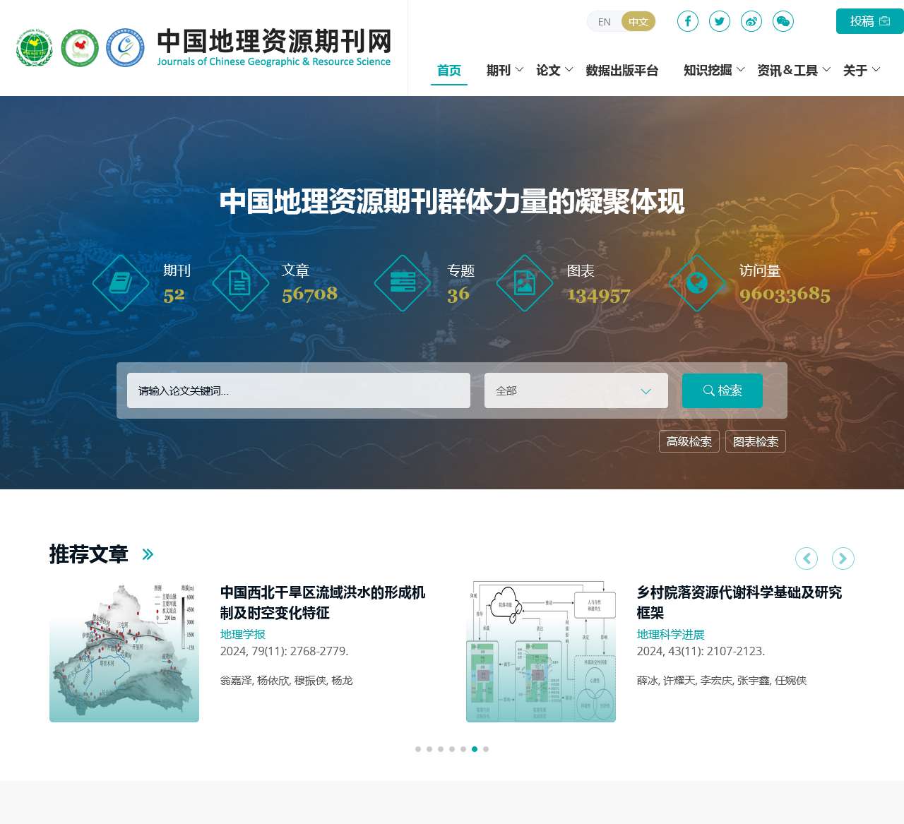The height and width of the screenshot is (824, 904).
Task: Expand the 论文 navigation menu
Action: point(554,70)
